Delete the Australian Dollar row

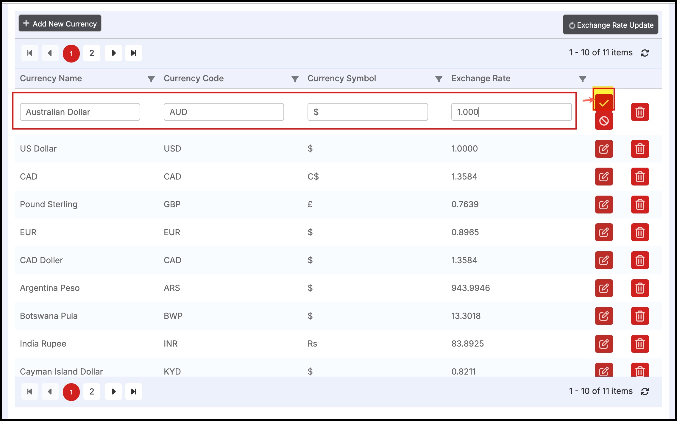click(x=640, y=112)
